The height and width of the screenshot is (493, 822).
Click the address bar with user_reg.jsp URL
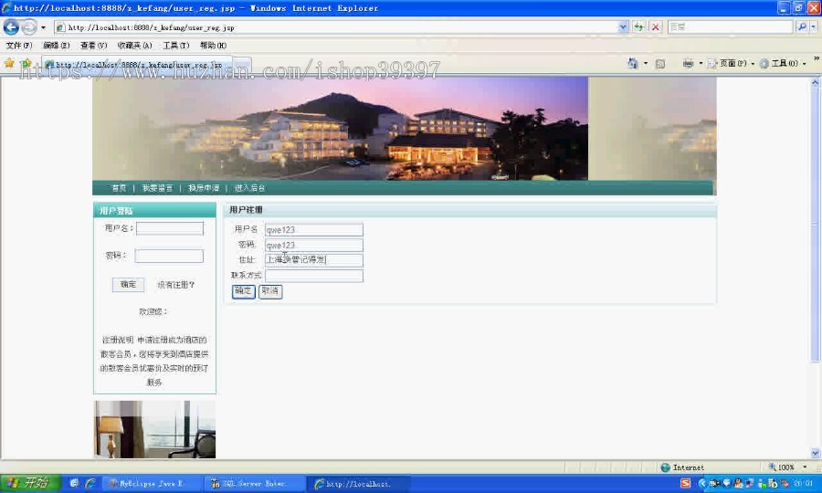(x=335, y=27)
